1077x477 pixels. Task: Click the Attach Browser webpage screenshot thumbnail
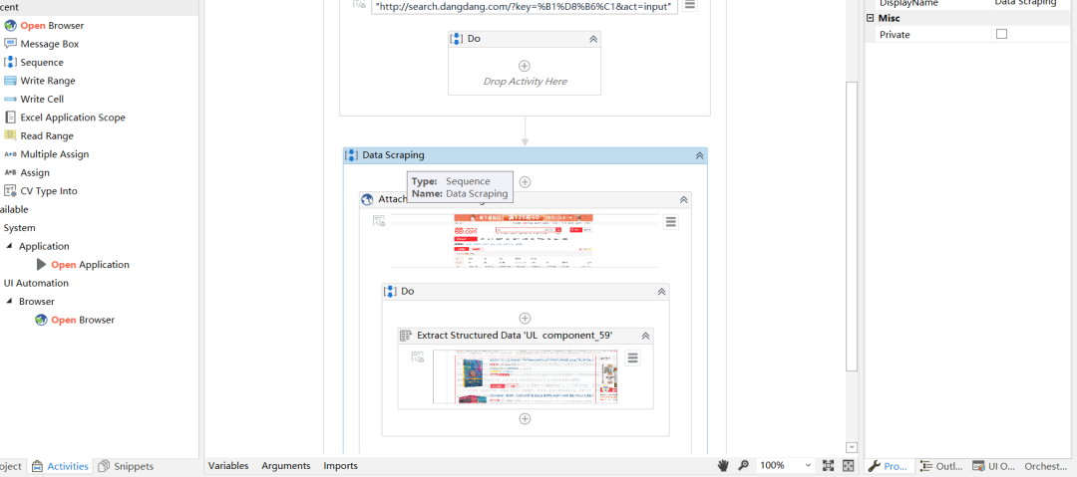click(525, 241)
